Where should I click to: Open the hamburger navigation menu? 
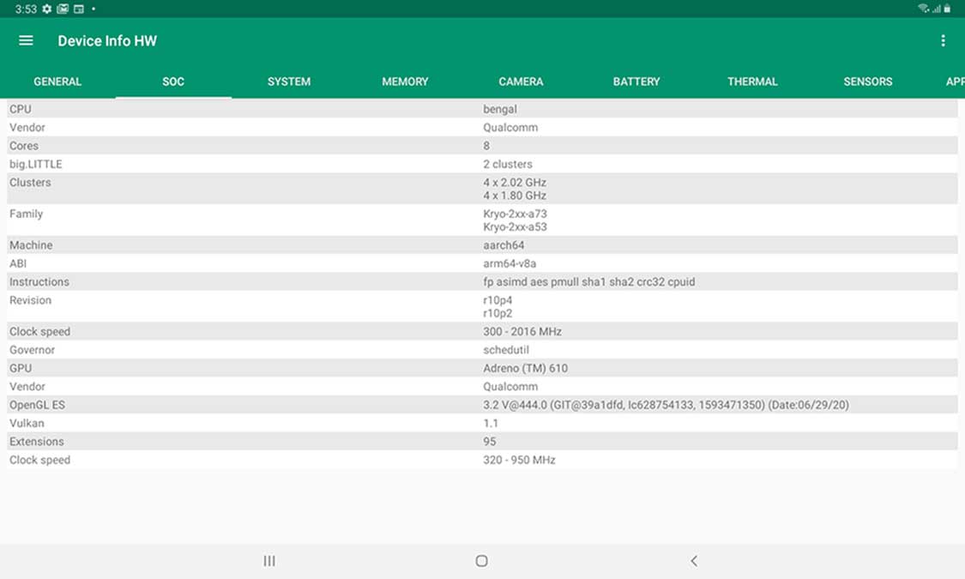click(x=26, y=40)
